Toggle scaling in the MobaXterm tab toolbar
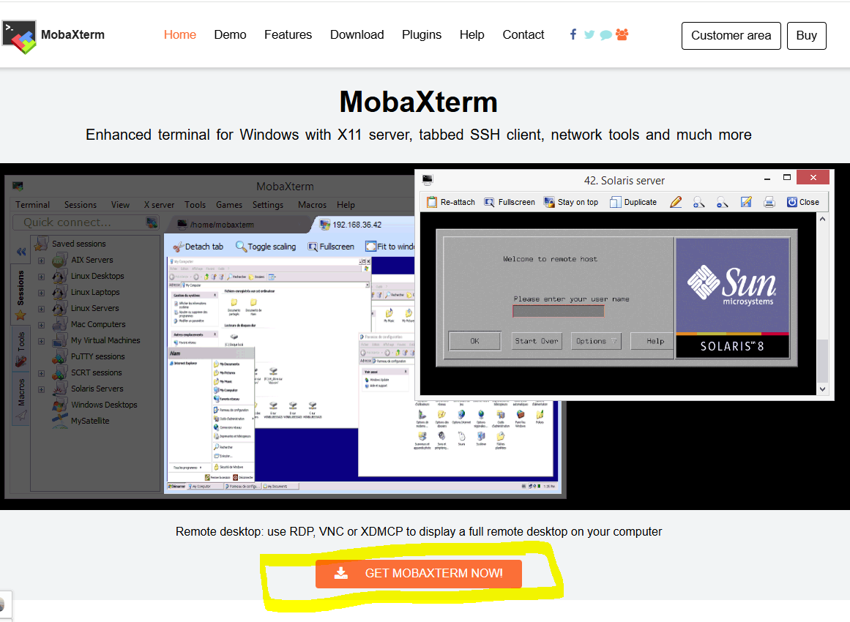This screenshot has height=622, width=850. pyautogui.click(x=266, y=247)
